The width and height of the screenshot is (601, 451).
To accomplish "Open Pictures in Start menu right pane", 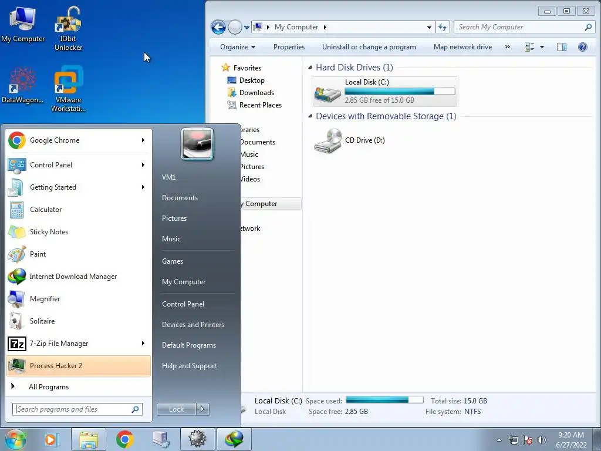I will (174, 218).
